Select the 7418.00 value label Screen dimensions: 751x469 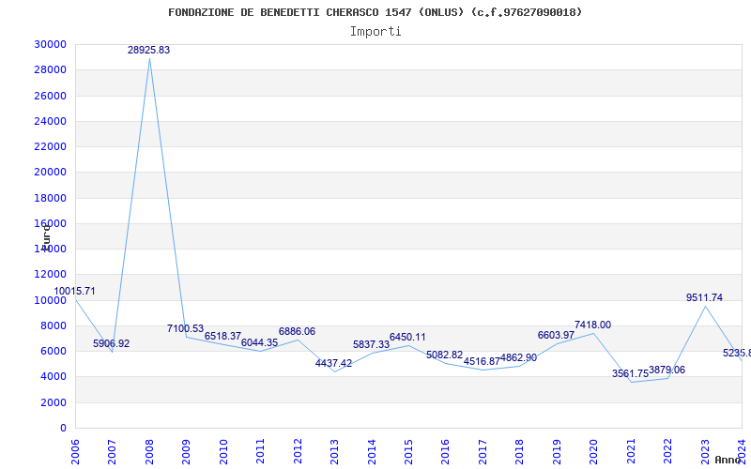592,325
